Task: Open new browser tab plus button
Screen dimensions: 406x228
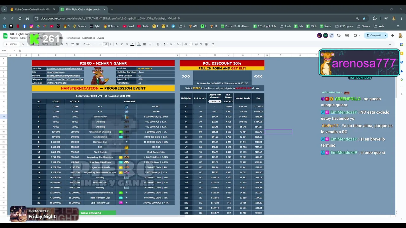Action: 112,9
